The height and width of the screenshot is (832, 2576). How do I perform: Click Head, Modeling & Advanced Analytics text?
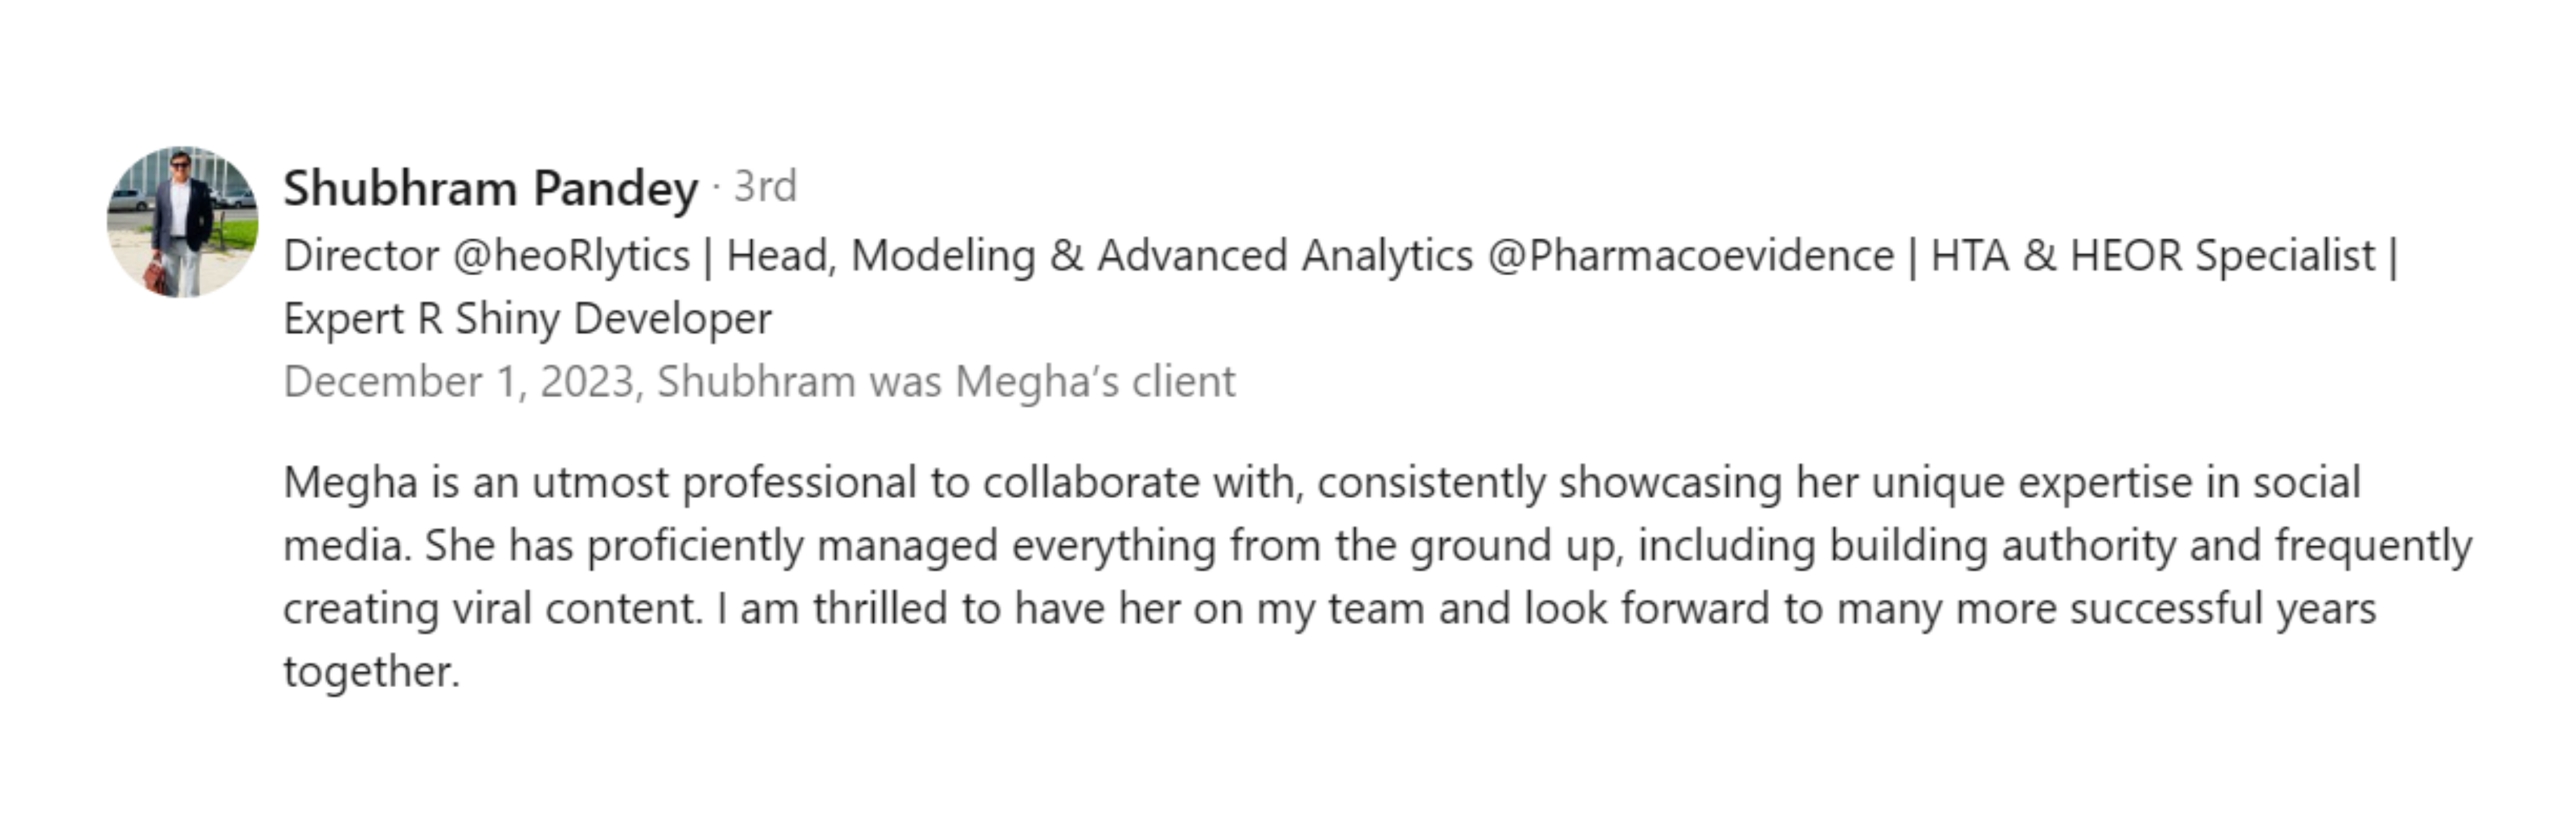pyautogui.click(x=1099, y=256)
